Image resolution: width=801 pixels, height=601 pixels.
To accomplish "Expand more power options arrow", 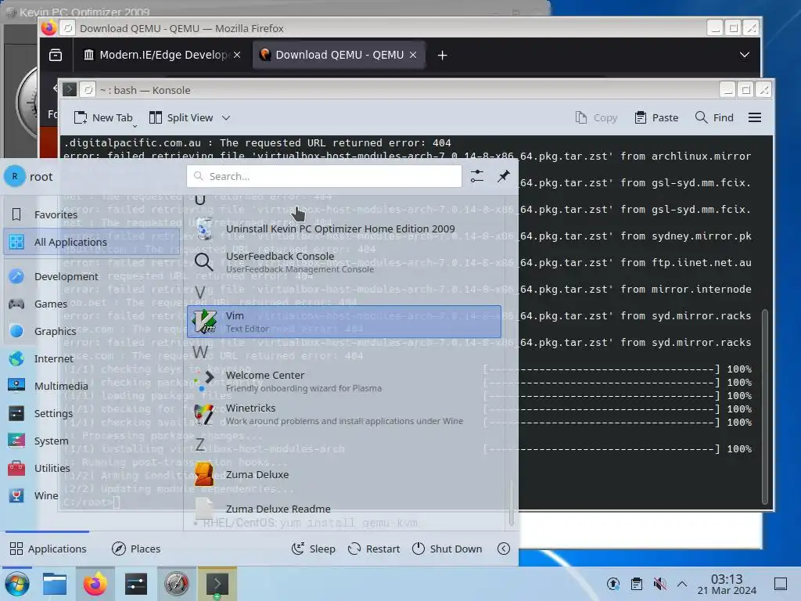I will tap(504, 549).
